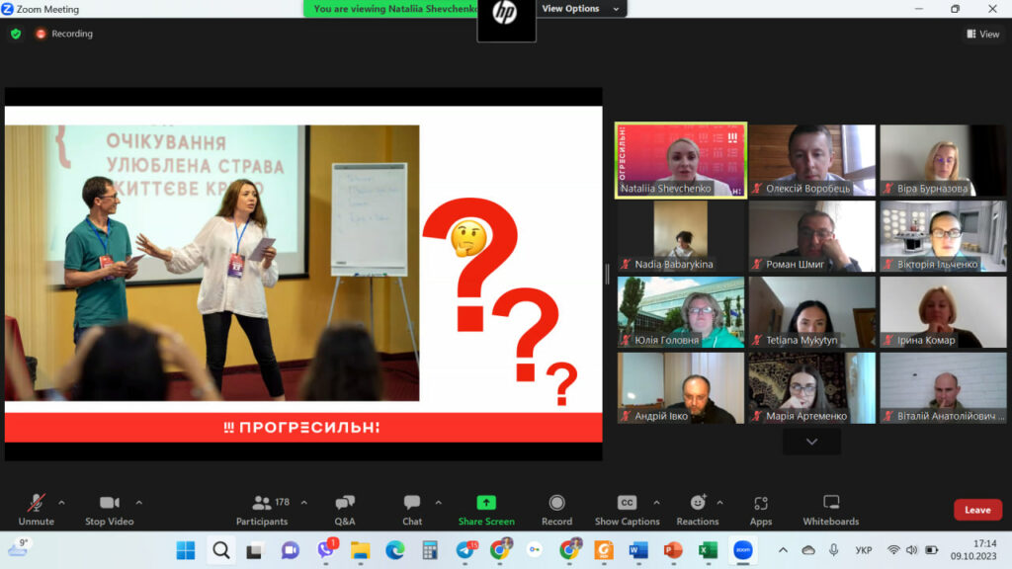Open Whiteboards from the toolbar
Image resolution: width=1012 pixels, height=569 pixels.
[x=831, y=503]
